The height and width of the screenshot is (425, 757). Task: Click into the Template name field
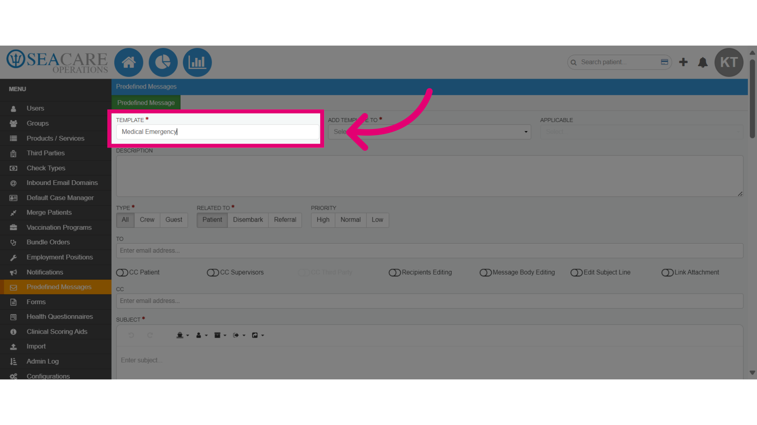[x=218, y=132]
